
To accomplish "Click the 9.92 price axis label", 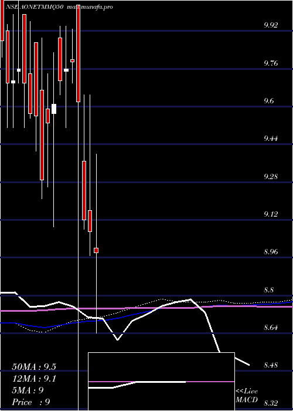I will (271, 25).
